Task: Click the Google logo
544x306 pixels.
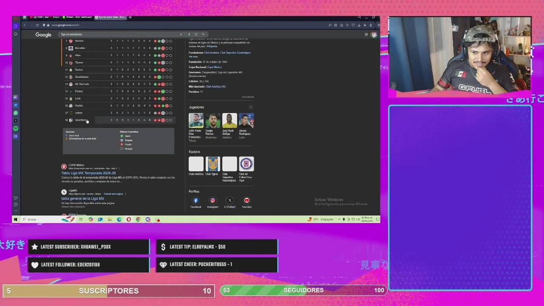Action: [x=43, y=34]
